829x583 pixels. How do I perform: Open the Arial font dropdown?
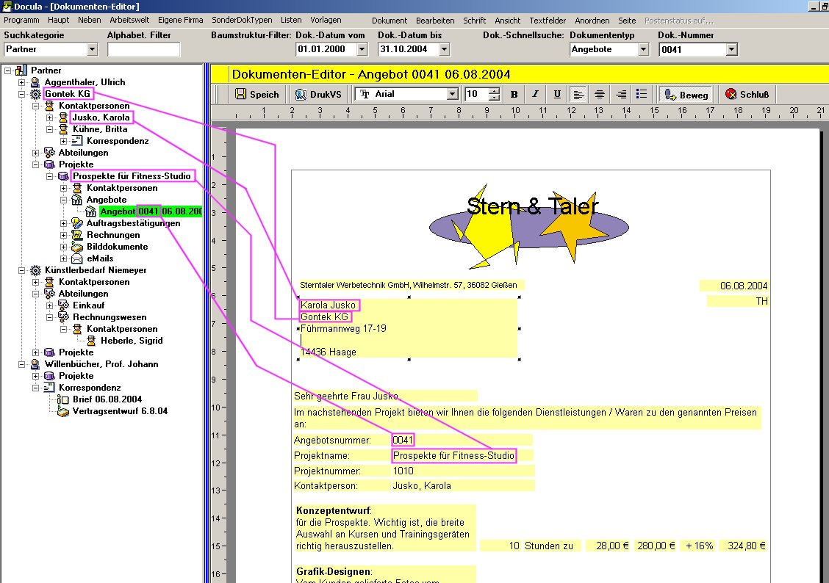pos(453,94)
